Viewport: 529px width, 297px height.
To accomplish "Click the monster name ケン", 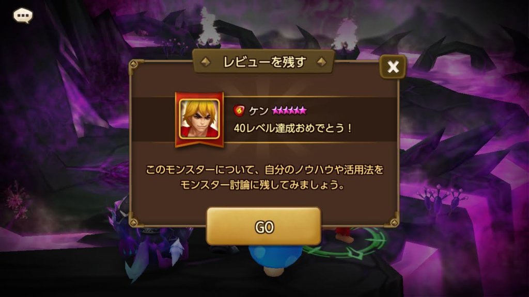I will [x=258, y=110].
